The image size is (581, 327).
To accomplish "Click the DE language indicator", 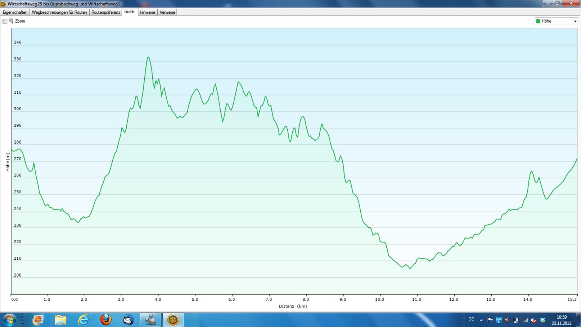I will (x=471, y=319).
